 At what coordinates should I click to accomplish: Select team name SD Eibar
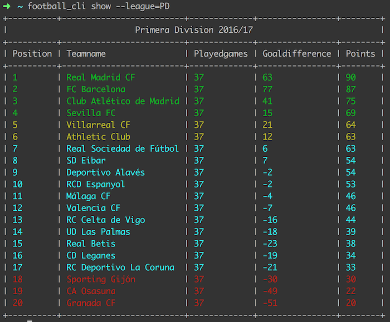(86, 160)
